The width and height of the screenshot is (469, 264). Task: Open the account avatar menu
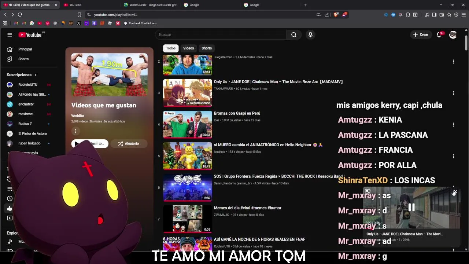tap(453, 34)
